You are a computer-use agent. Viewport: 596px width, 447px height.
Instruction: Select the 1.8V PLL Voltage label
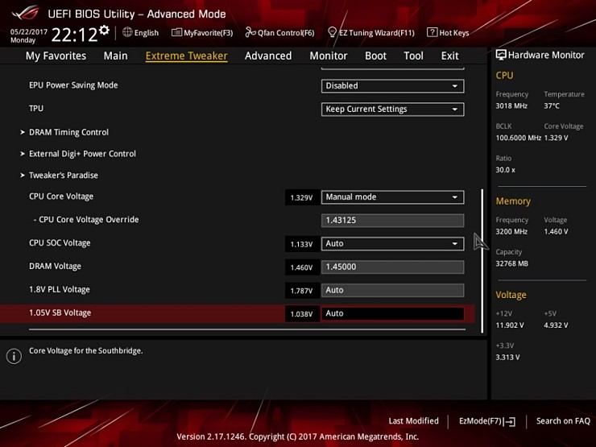(60, 290)
